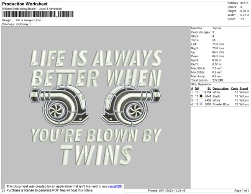The height and width of the screenshot is (194, 251).
Task: Click 'Powder Blue' description in stop 4
Action: point(220,104)
